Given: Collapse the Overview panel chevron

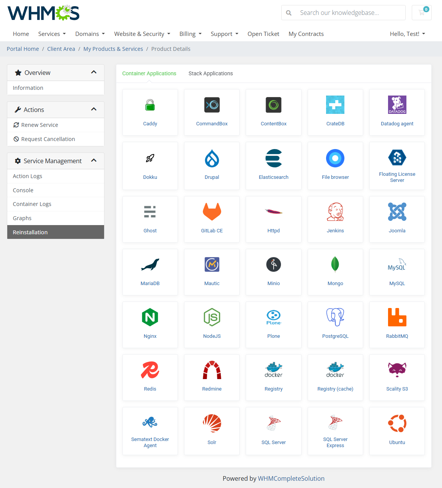Looking at the screenshot, I should click(x=94, y=72).
